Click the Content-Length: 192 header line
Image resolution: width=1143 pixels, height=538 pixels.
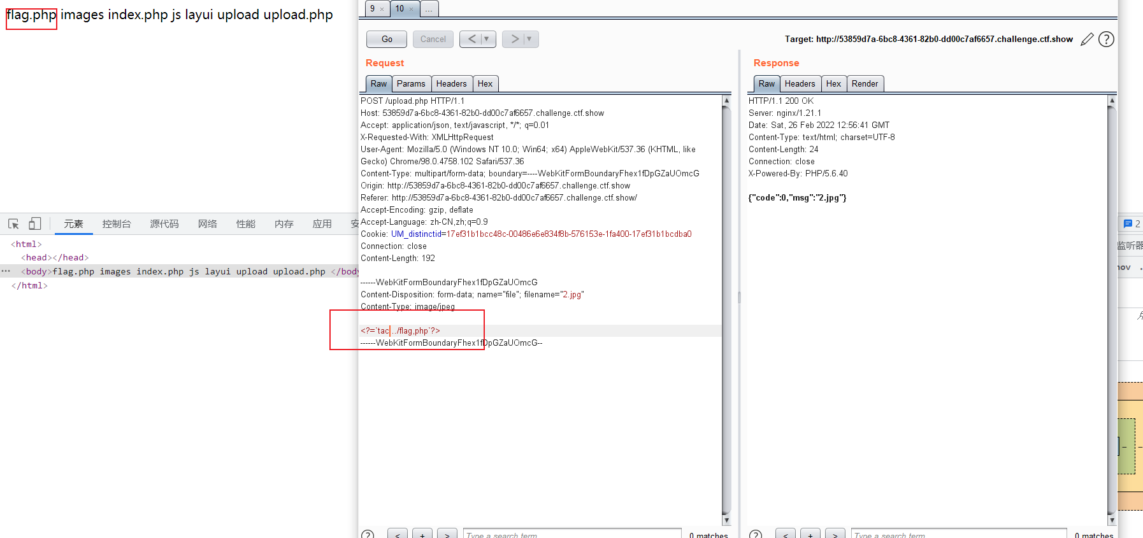point(398,258)
